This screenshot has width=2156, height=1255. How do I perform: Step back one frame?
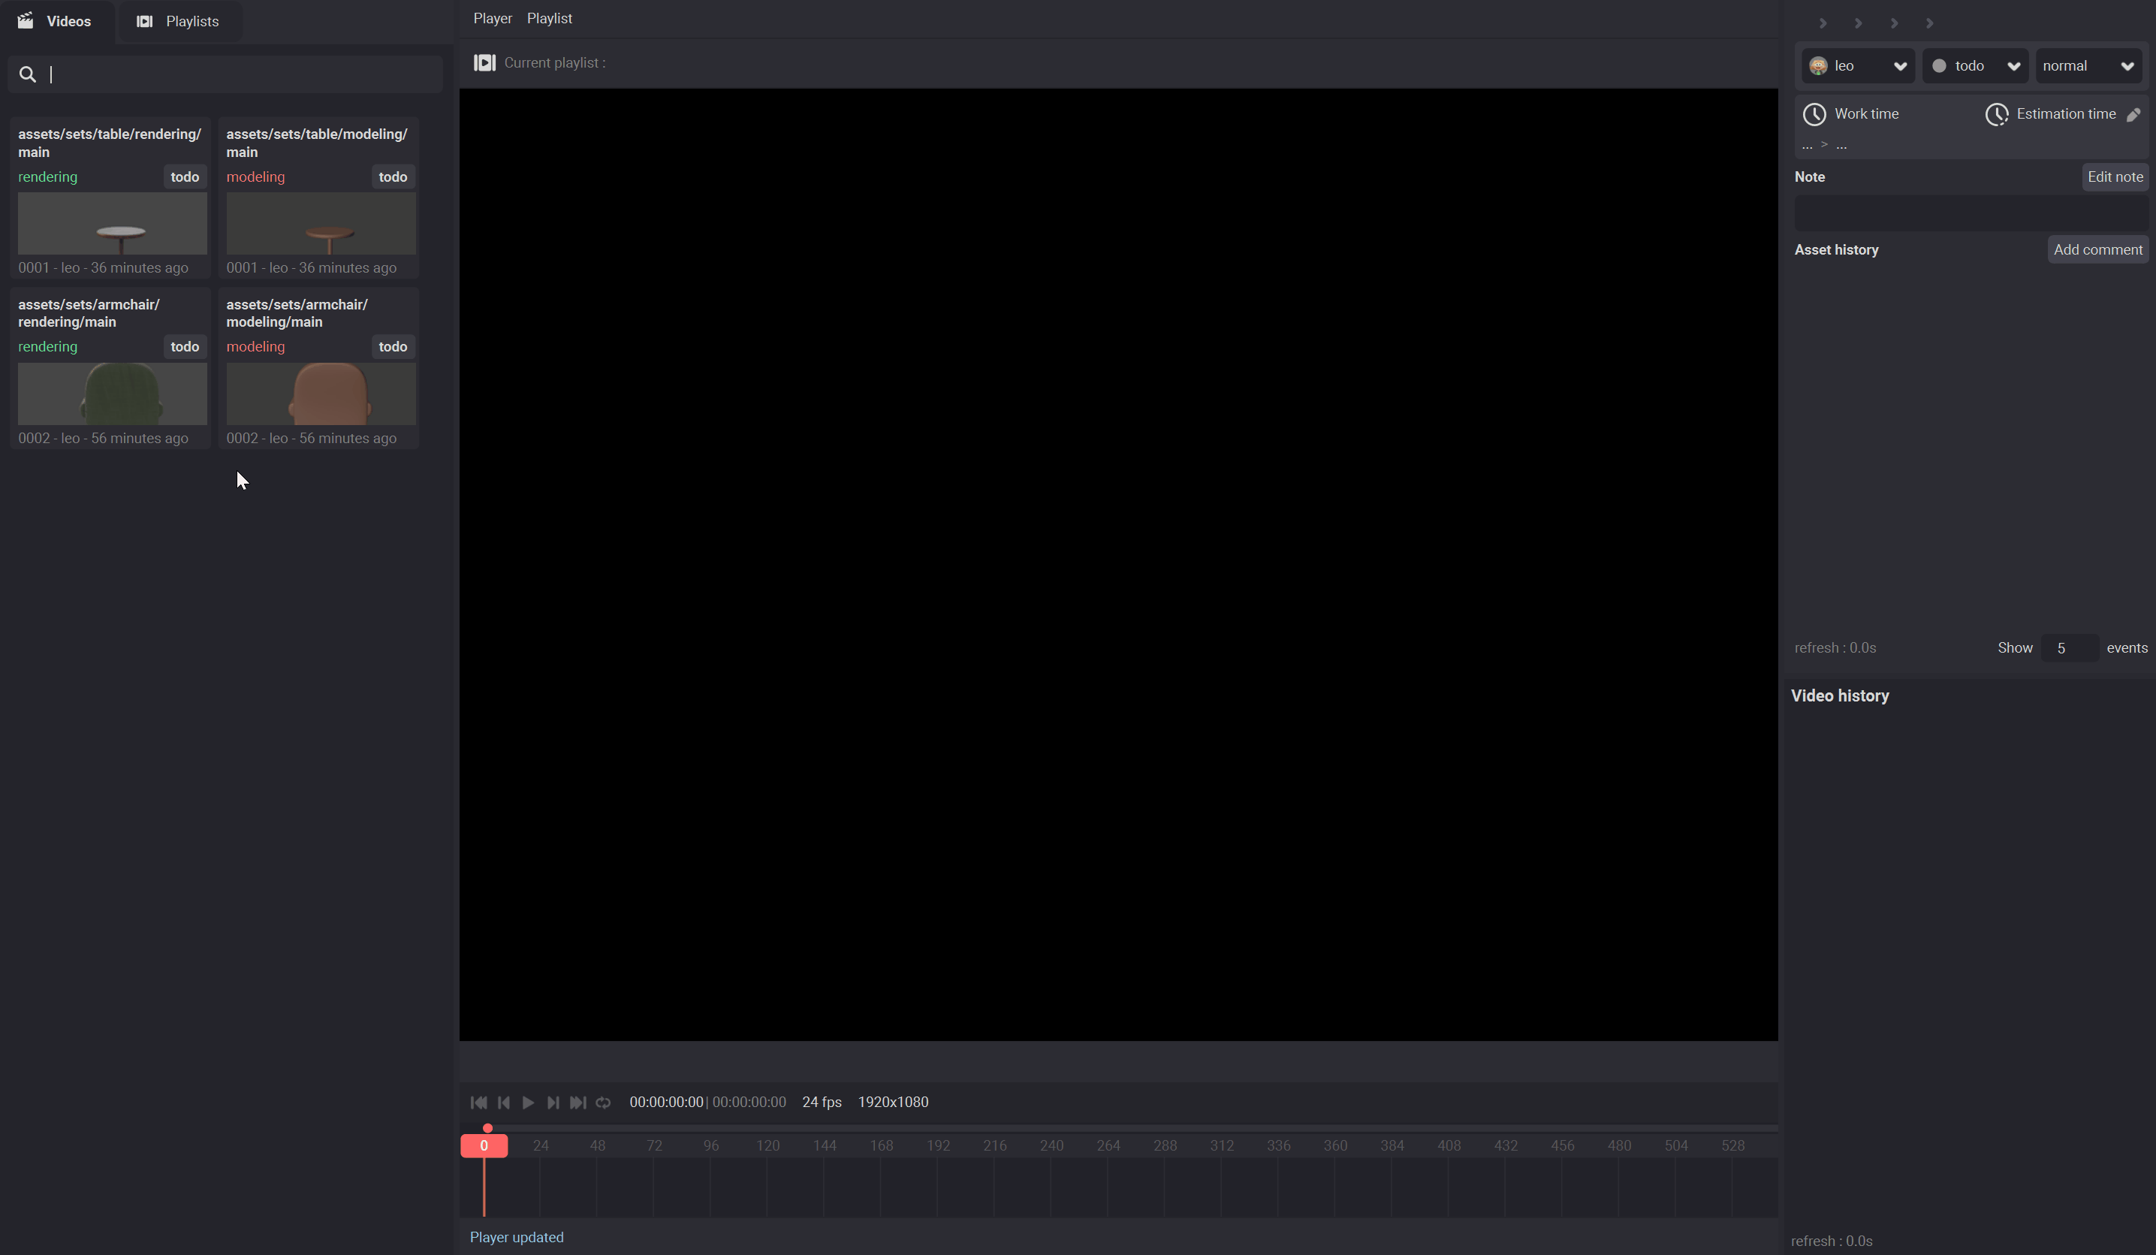point(504,1103)
